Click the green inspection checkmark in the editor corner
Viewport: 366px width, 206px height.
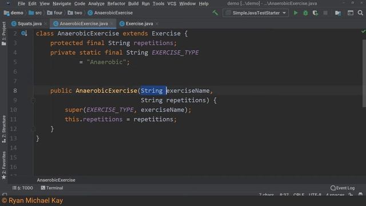[x=363, y=31]
